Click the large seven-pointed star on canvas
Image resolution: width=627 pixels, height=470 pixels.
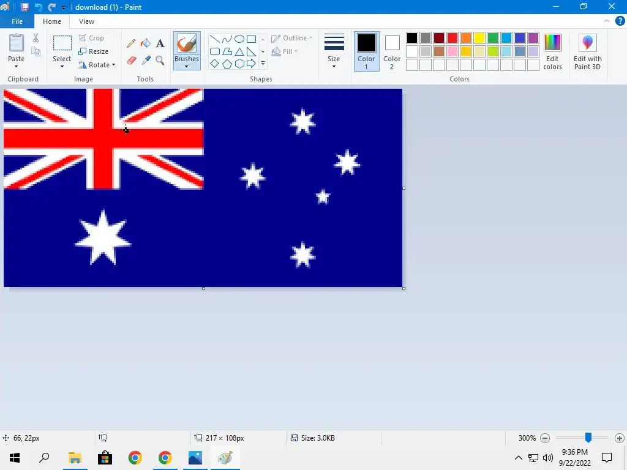coord(103,238)
